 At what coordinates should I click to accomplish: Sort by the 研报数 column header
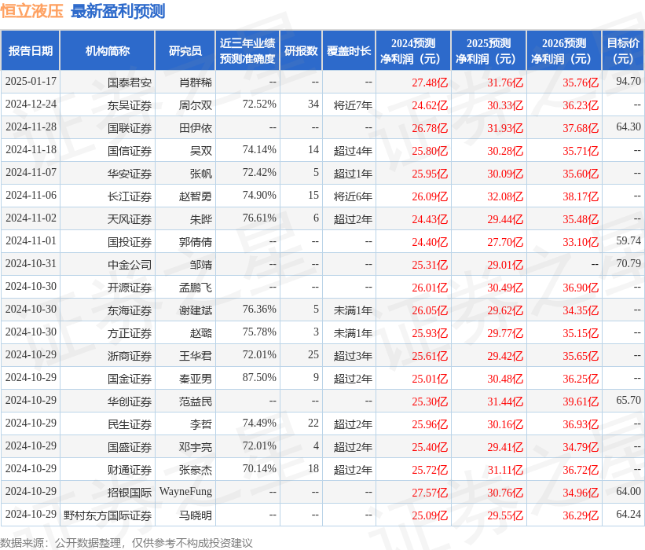301,49
